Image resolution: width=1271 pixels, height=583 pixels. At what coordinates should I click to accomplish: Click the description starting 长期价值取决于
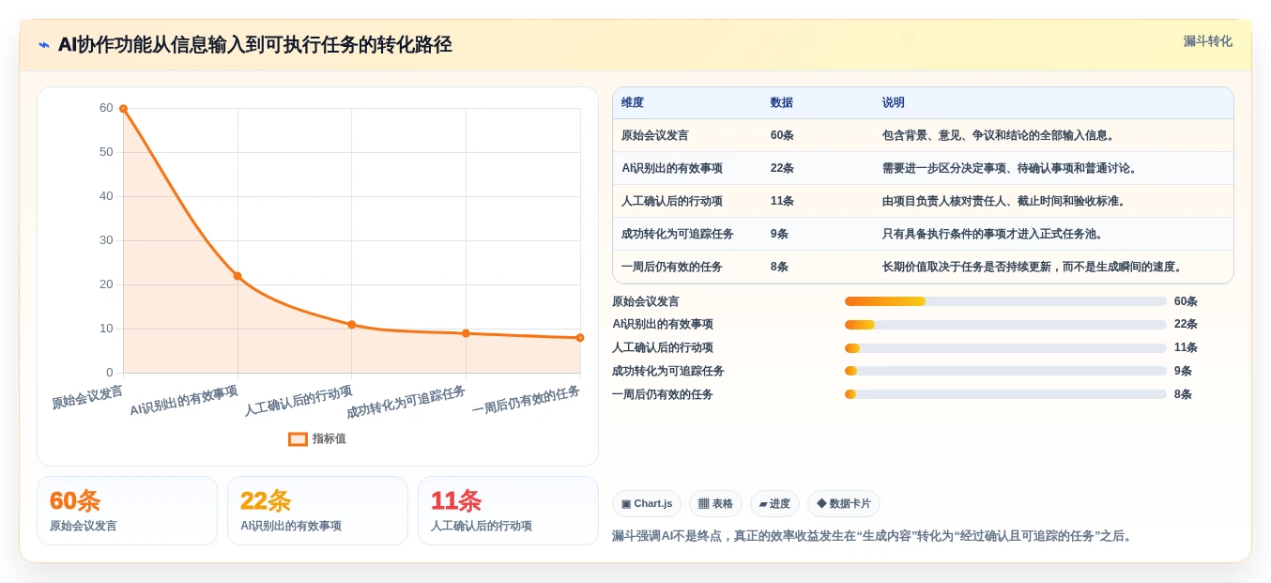click(1033, 268)
